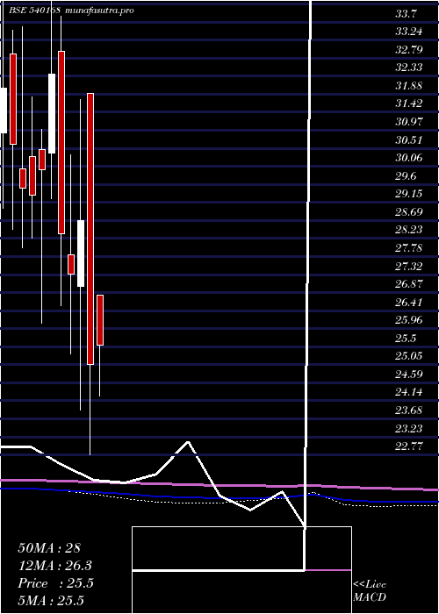The image size is (439, 614).
Task: Click the 25.5 price axis label
Action: 406,338
